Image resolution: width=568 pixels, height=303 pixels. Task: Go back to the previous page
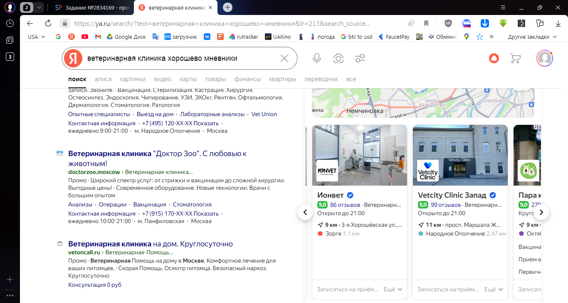click(x=30, y=23)
